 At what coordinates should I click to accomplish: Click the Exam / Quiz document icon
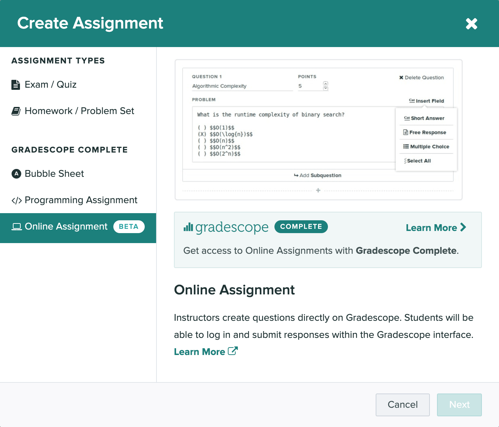[16, 84]
